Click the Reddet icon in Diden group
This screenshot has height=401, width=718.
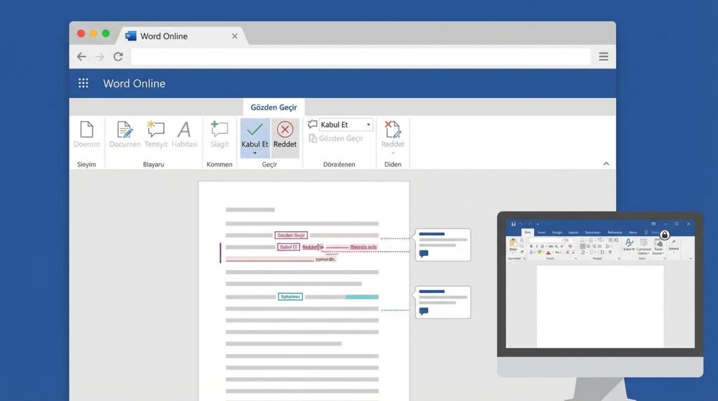tap(393, 130)
